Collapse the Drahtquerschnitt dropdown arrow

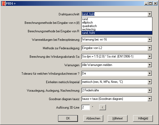click(x=150, y=14)
